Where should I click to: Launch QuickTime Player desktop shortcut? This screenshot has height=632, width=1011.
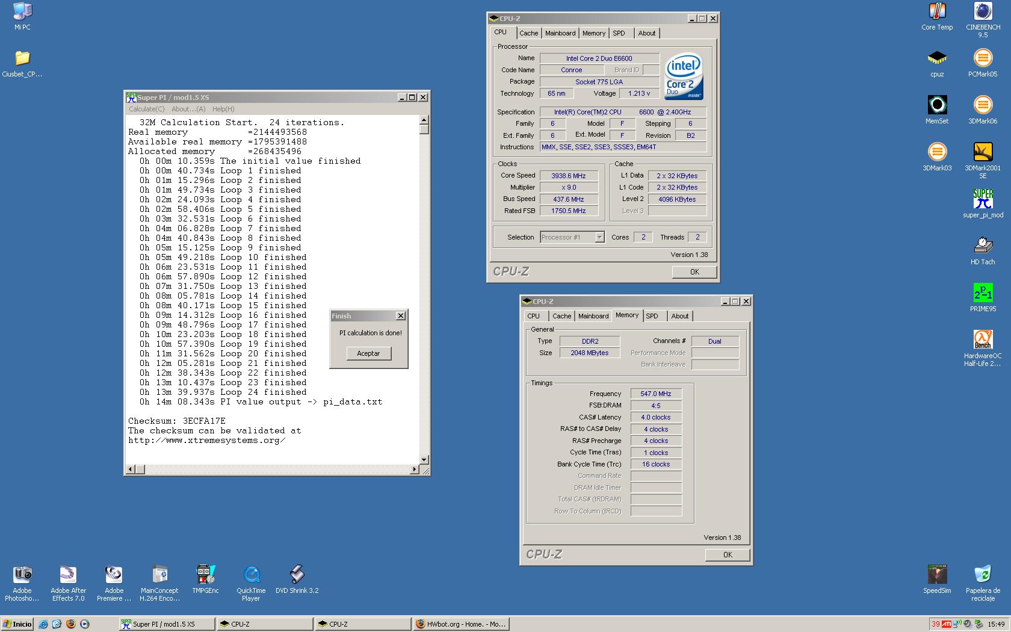click(251, 583)
